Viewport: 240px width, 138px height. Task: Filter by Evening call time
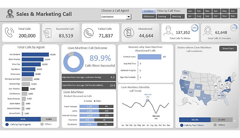pos(163,16)
